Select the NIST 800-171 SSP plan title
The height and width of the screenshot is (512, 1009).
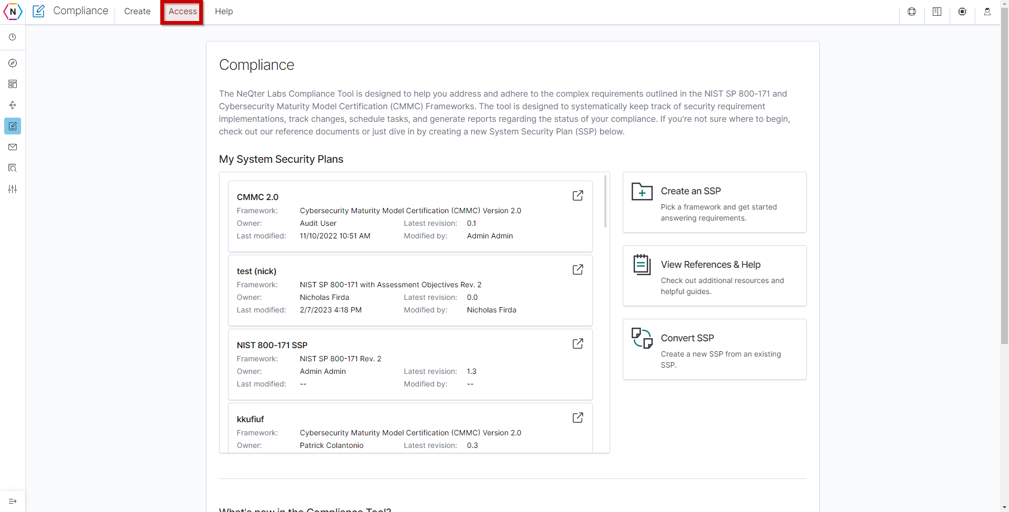pyautogui.click(x=272, y=345)
